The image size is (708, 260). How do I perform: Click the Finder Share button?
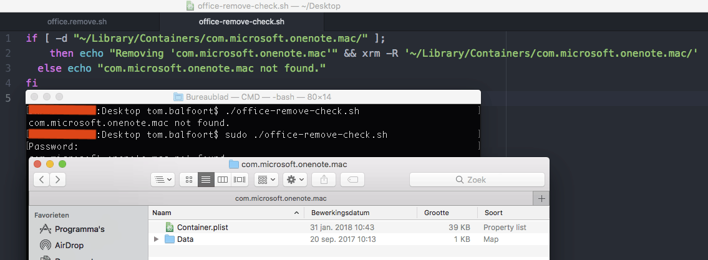[x=324, y=179]
